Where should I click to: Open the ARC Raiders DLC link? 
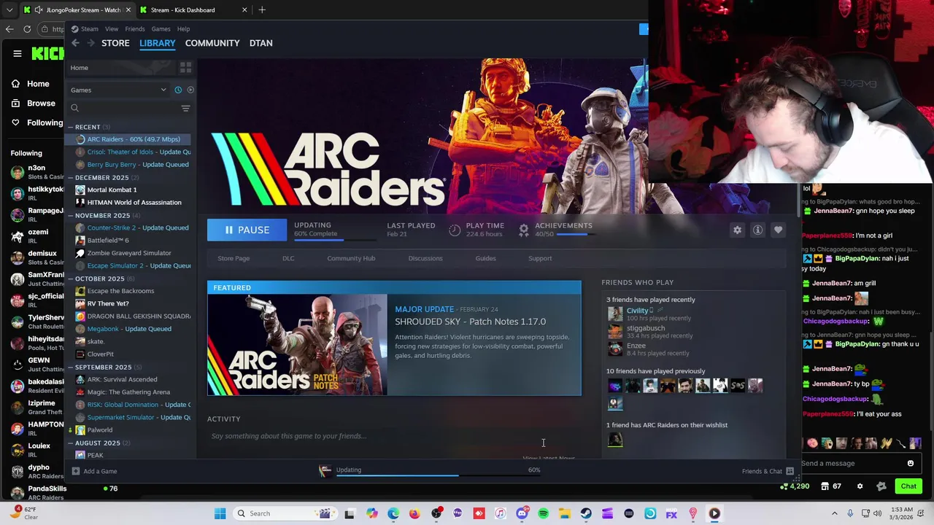pos(288,258)
